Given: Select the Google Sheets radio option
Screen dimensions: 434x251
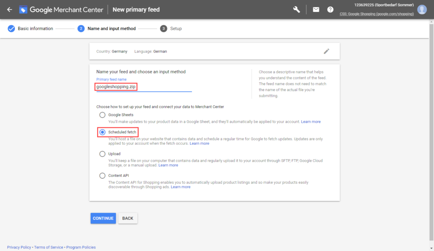Looking at the screenshot, I should click(x=102, y=115).
